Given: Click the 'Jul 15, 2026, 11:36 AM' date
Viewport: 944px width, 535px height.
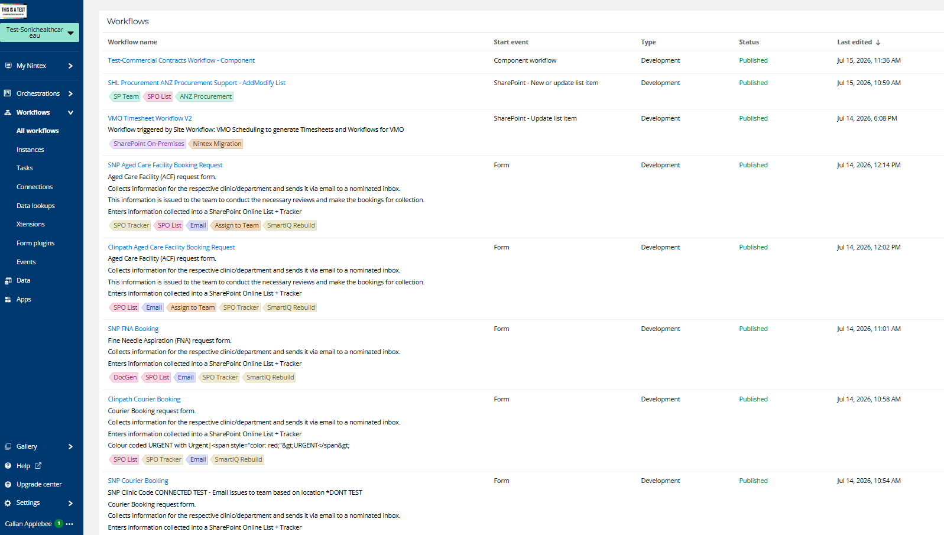Looking at the screenshot, I should click(x=869, y=61).
